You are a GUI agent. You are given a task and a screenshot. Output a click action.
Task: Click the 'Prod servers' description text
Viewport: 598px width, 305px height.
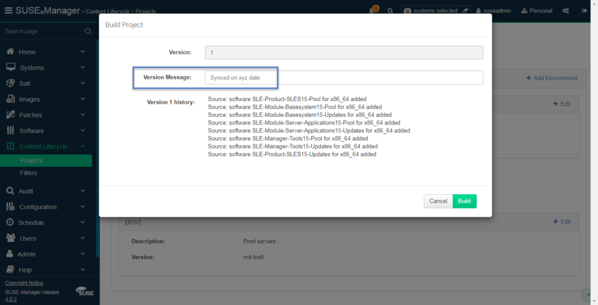(x=259, y=241)
